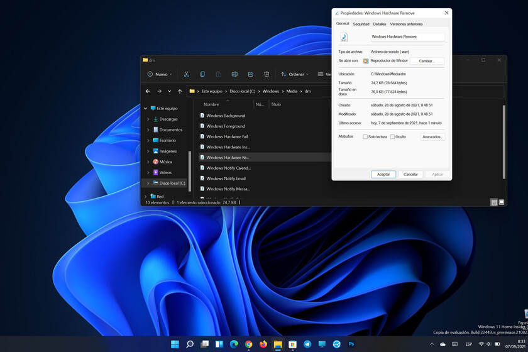Launch Microsoft Edge from taskbar

point(234,344)
